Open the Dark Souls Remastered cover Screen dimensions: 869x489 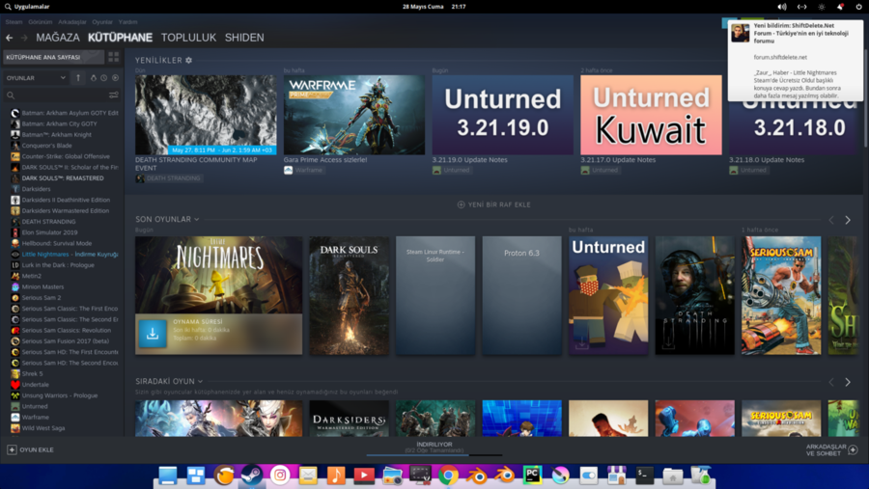[349, 295]
